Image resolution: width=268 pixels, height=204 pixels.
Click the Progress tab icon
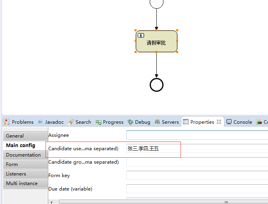99,122
